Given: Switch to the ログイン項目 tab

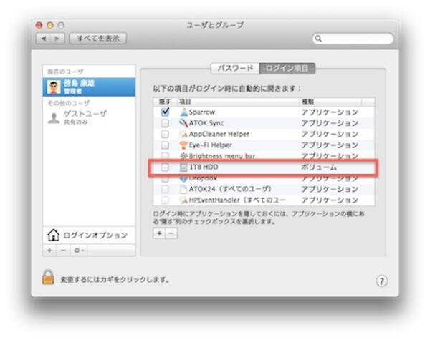Looking at the screenshot, I should click(x=287, y=68).
